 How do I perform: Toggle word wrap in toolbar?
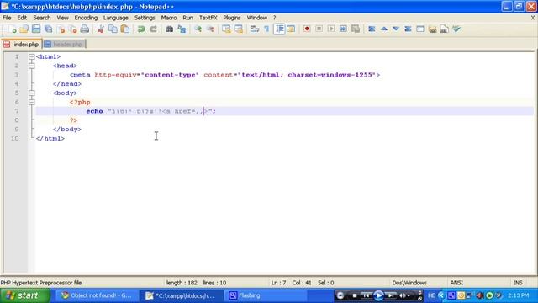point(255,29)
